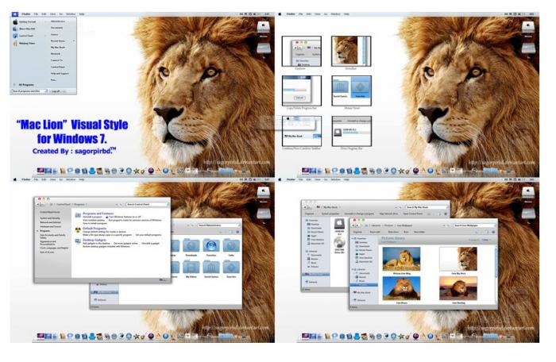
Task: Select the Copy/Delete Progress Bar preview thumbnail
Action: click(302, 90)
